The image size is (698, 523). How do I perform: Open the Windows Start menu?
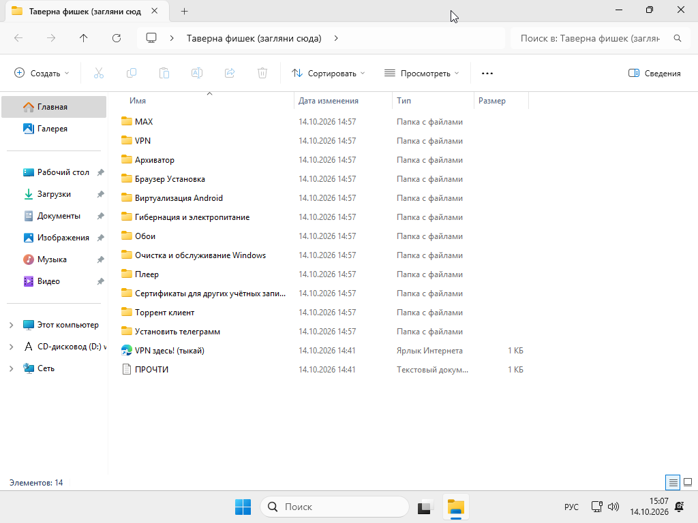pos(243,507)
